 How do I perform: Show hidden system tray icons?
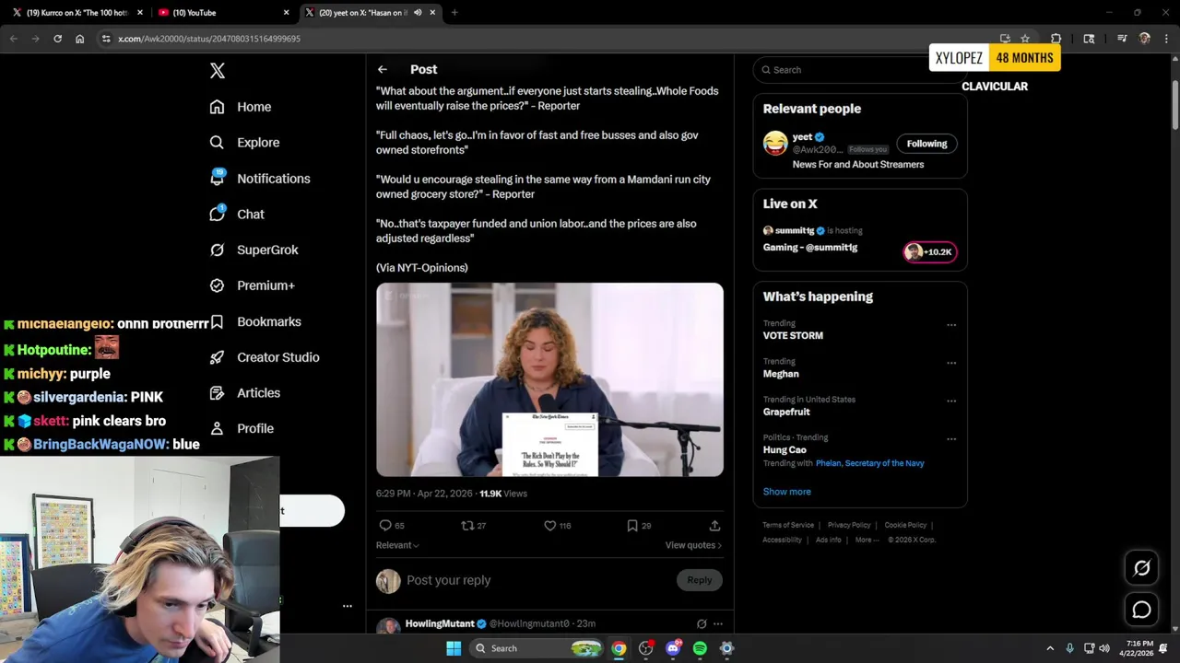coord(1050,648)
